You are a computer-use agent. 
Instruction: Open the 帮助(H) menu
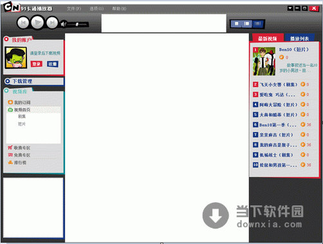[119, 8]
